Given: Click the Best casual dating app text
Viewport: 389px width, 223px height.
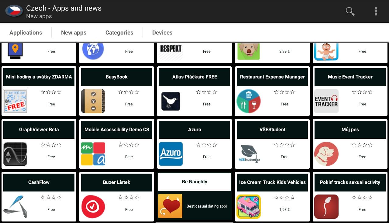Looking at the screenshot, I should [x=207, y=206].
